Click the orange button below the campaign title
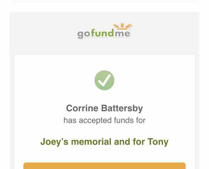Screen dimensions: 209x169 coord(104,166)
